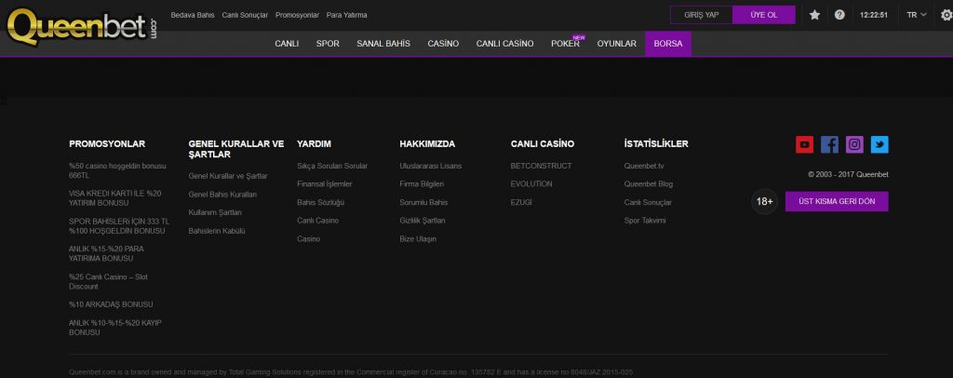Click the 18+ age badge
Image resolution: width=953 pixels, height=378 pixels.
765,201
